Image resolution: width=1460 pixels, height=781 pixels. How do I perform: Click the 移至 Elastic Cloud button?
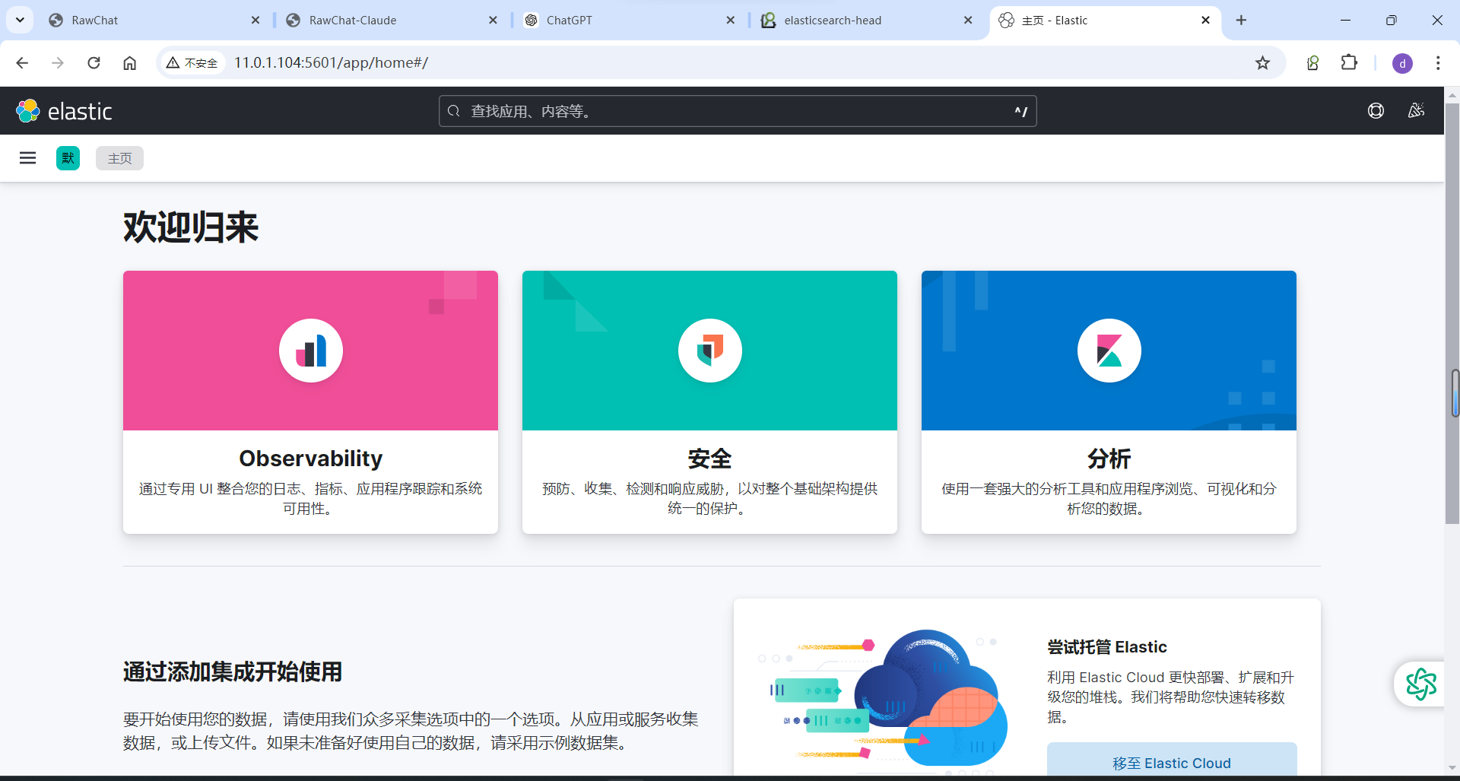pos(1172,760)
